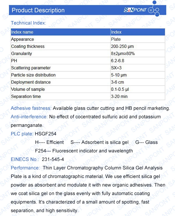Click the EINECS No. label
175x216 pixels.
pyautogui.click(x=25, y=159)
